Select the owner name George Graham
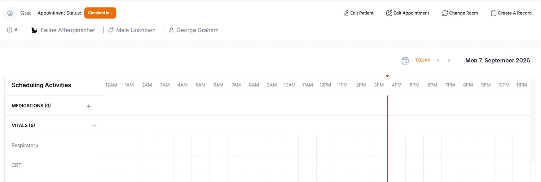Viewport: 541px width, 182px height. [197, 30]
